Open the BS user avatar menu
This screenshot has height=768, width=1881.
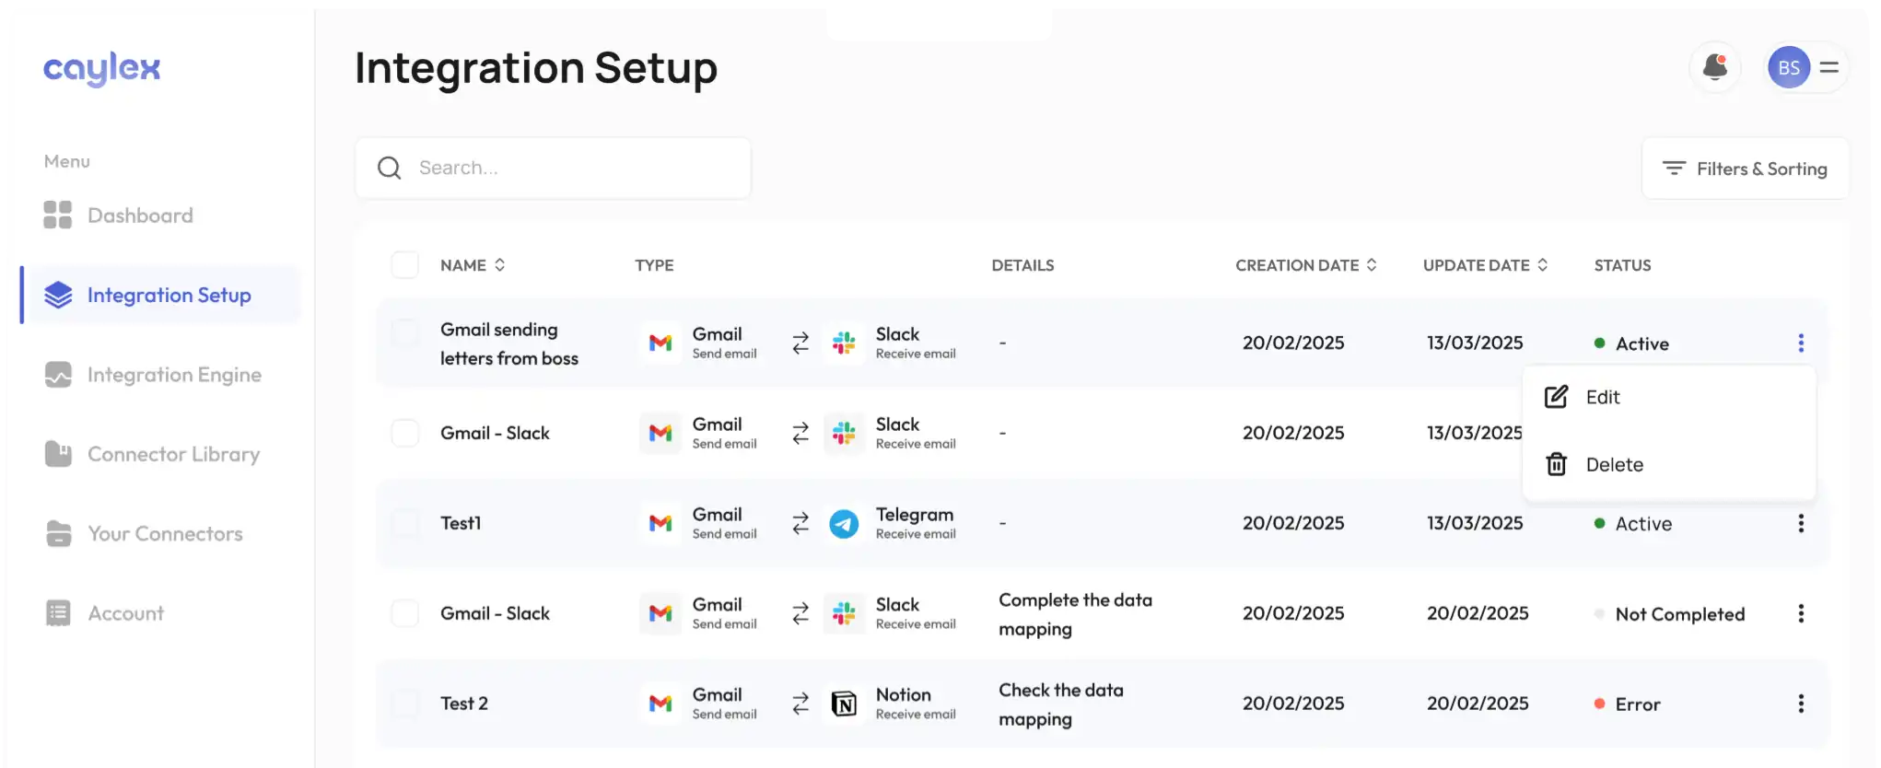pyautogui.click(x=1789, y=67)
